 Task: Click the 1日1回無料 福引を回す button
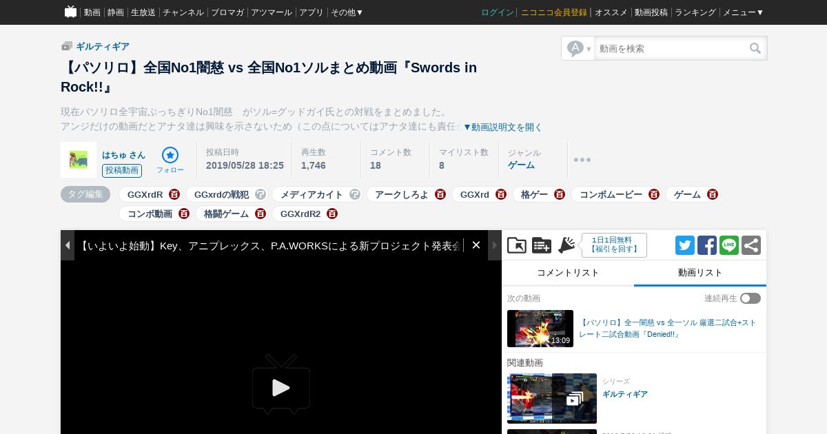pos(615,245)
